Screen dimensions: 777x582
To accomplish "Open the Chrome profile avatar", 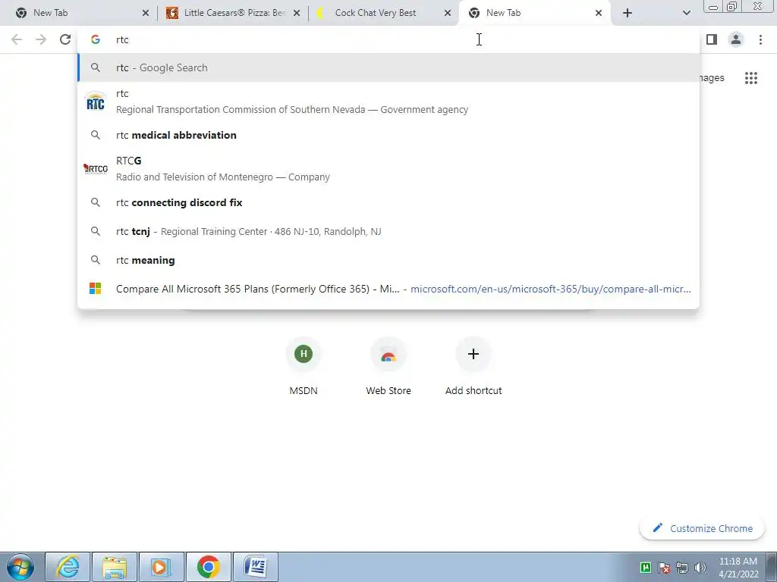I will [736, 39].
